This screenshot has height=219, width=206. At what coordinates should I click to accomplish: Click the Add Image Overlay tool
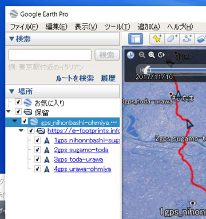[x=200, y=39]
